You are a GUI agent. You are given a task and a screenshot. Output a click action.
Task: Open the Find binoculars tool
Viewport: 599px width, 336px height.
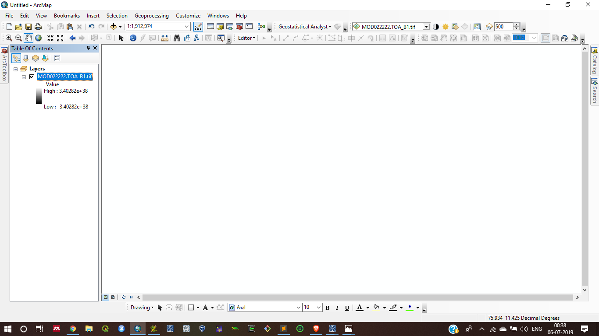coord(177,38)
